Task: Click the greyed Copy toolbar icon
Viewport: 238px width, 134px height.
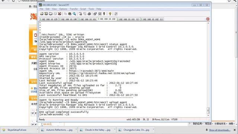Action: [65, 14]
